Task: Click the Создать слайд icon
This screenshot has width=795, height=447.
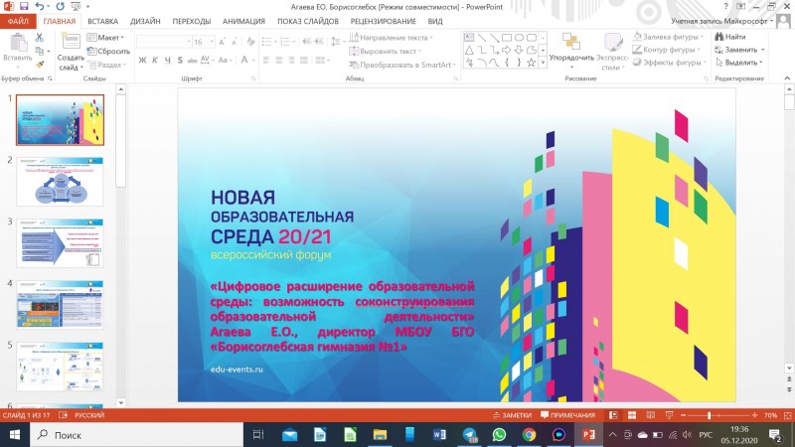Action: click(x=70, y=46)
